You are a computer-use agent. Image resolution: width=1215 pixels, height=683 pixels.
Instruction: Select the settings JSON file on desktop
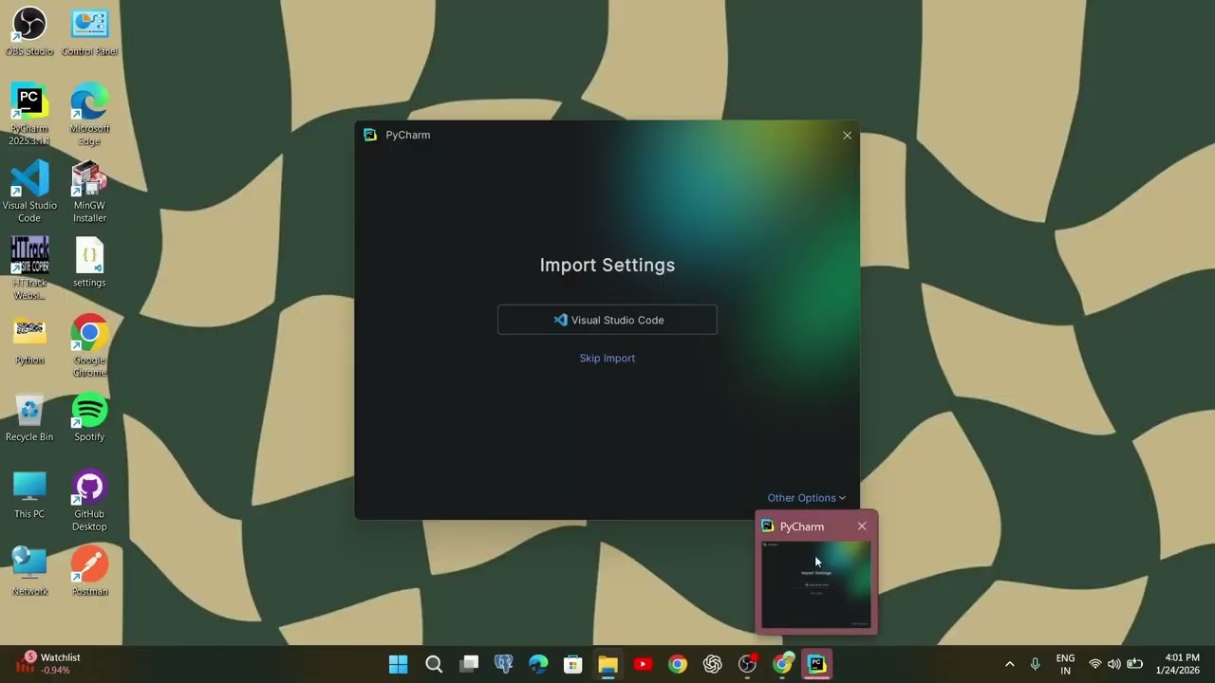coord(89,263)
